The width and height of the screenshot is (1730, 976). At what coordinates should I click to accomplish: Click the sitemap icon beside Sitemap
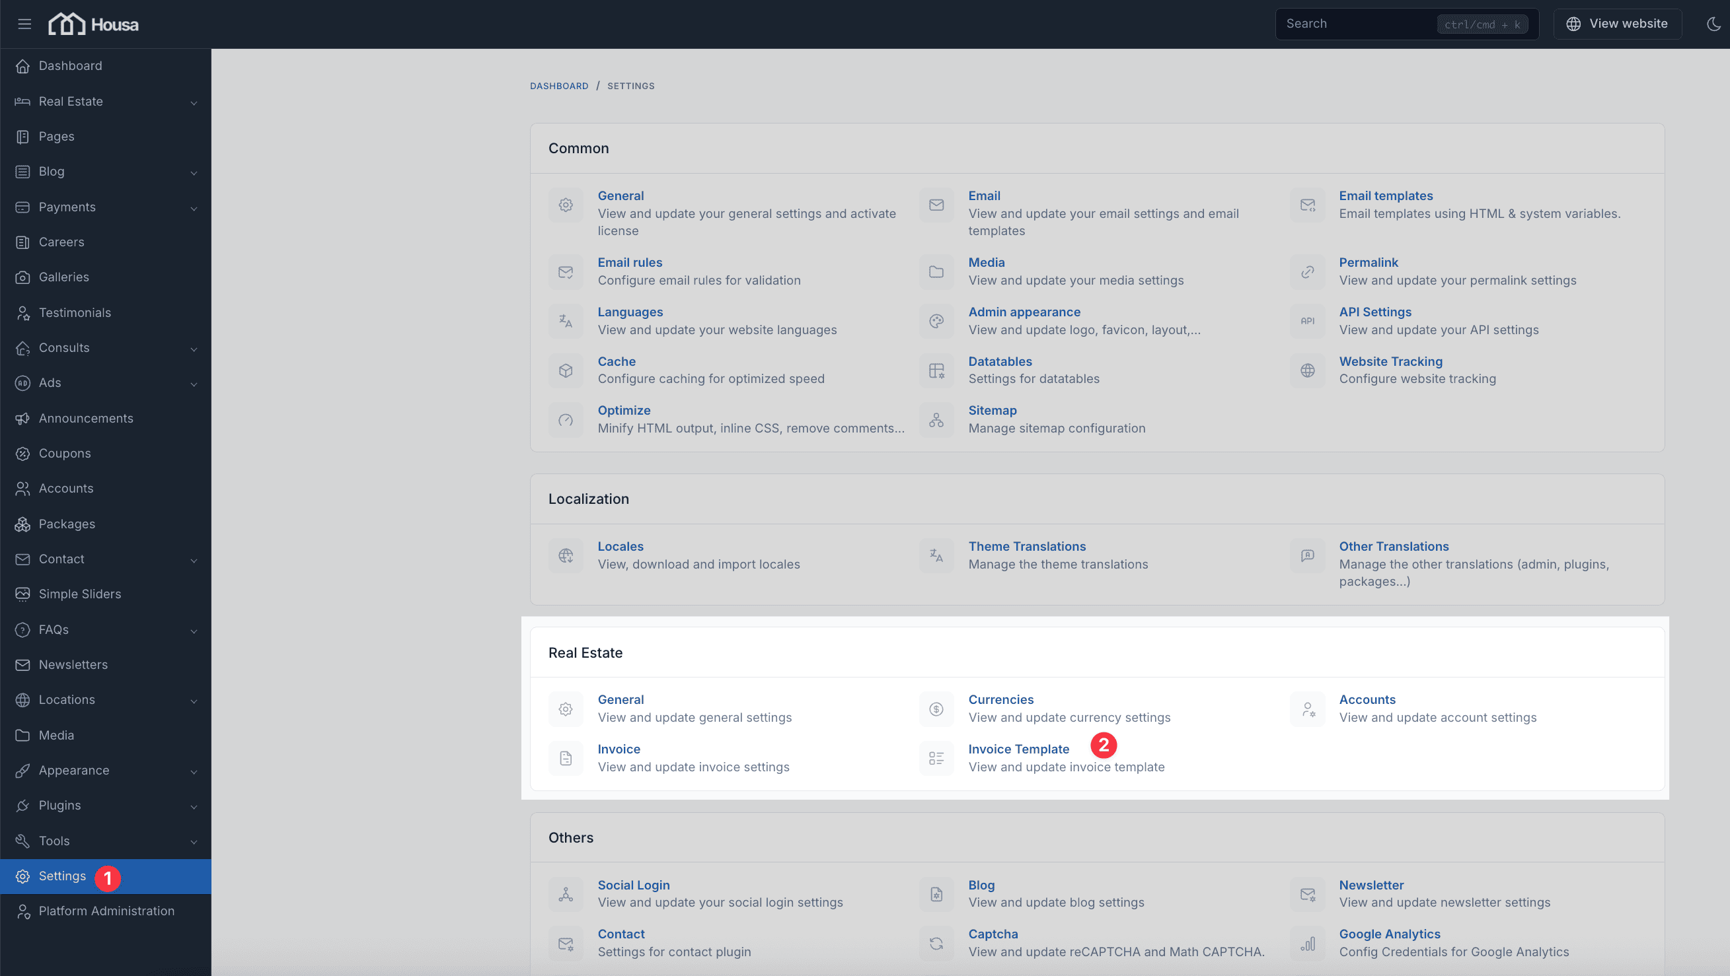pos(936,420)
